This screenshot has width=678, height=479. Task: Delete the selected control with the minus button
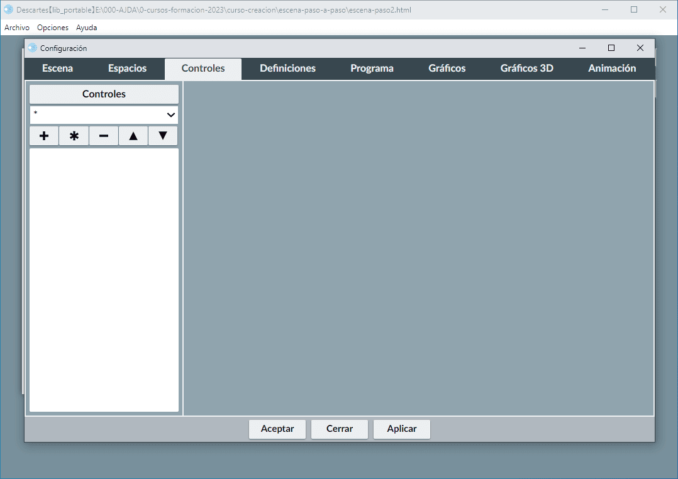[x=104, y=136]
